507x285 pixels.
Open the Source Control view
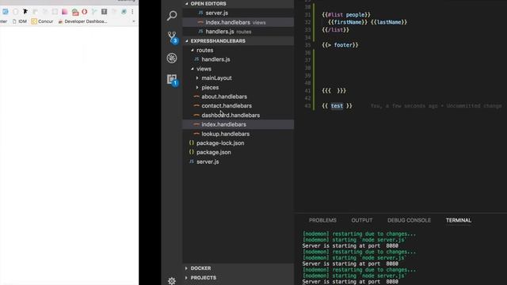coord(172,37)
